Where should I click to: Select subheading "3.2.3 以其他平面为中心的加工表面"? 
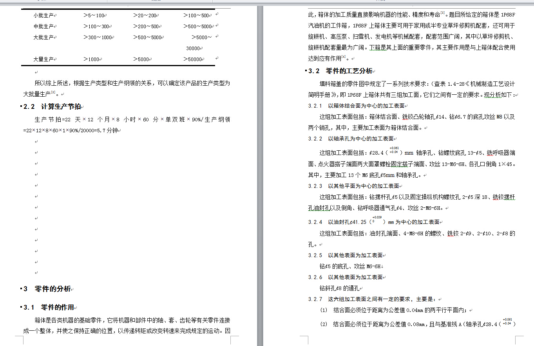(354, 186)
